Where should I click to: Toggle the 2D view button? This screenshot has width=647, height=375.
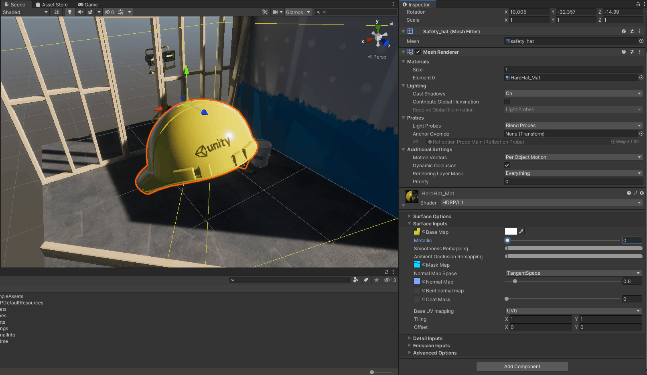pyautogui.click(x=57, y=12)
